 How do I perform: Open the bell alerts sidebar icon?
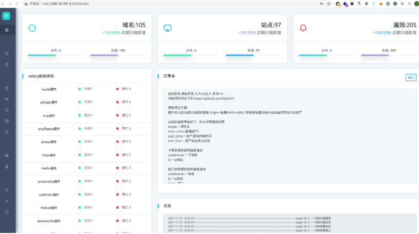(7, 132)
